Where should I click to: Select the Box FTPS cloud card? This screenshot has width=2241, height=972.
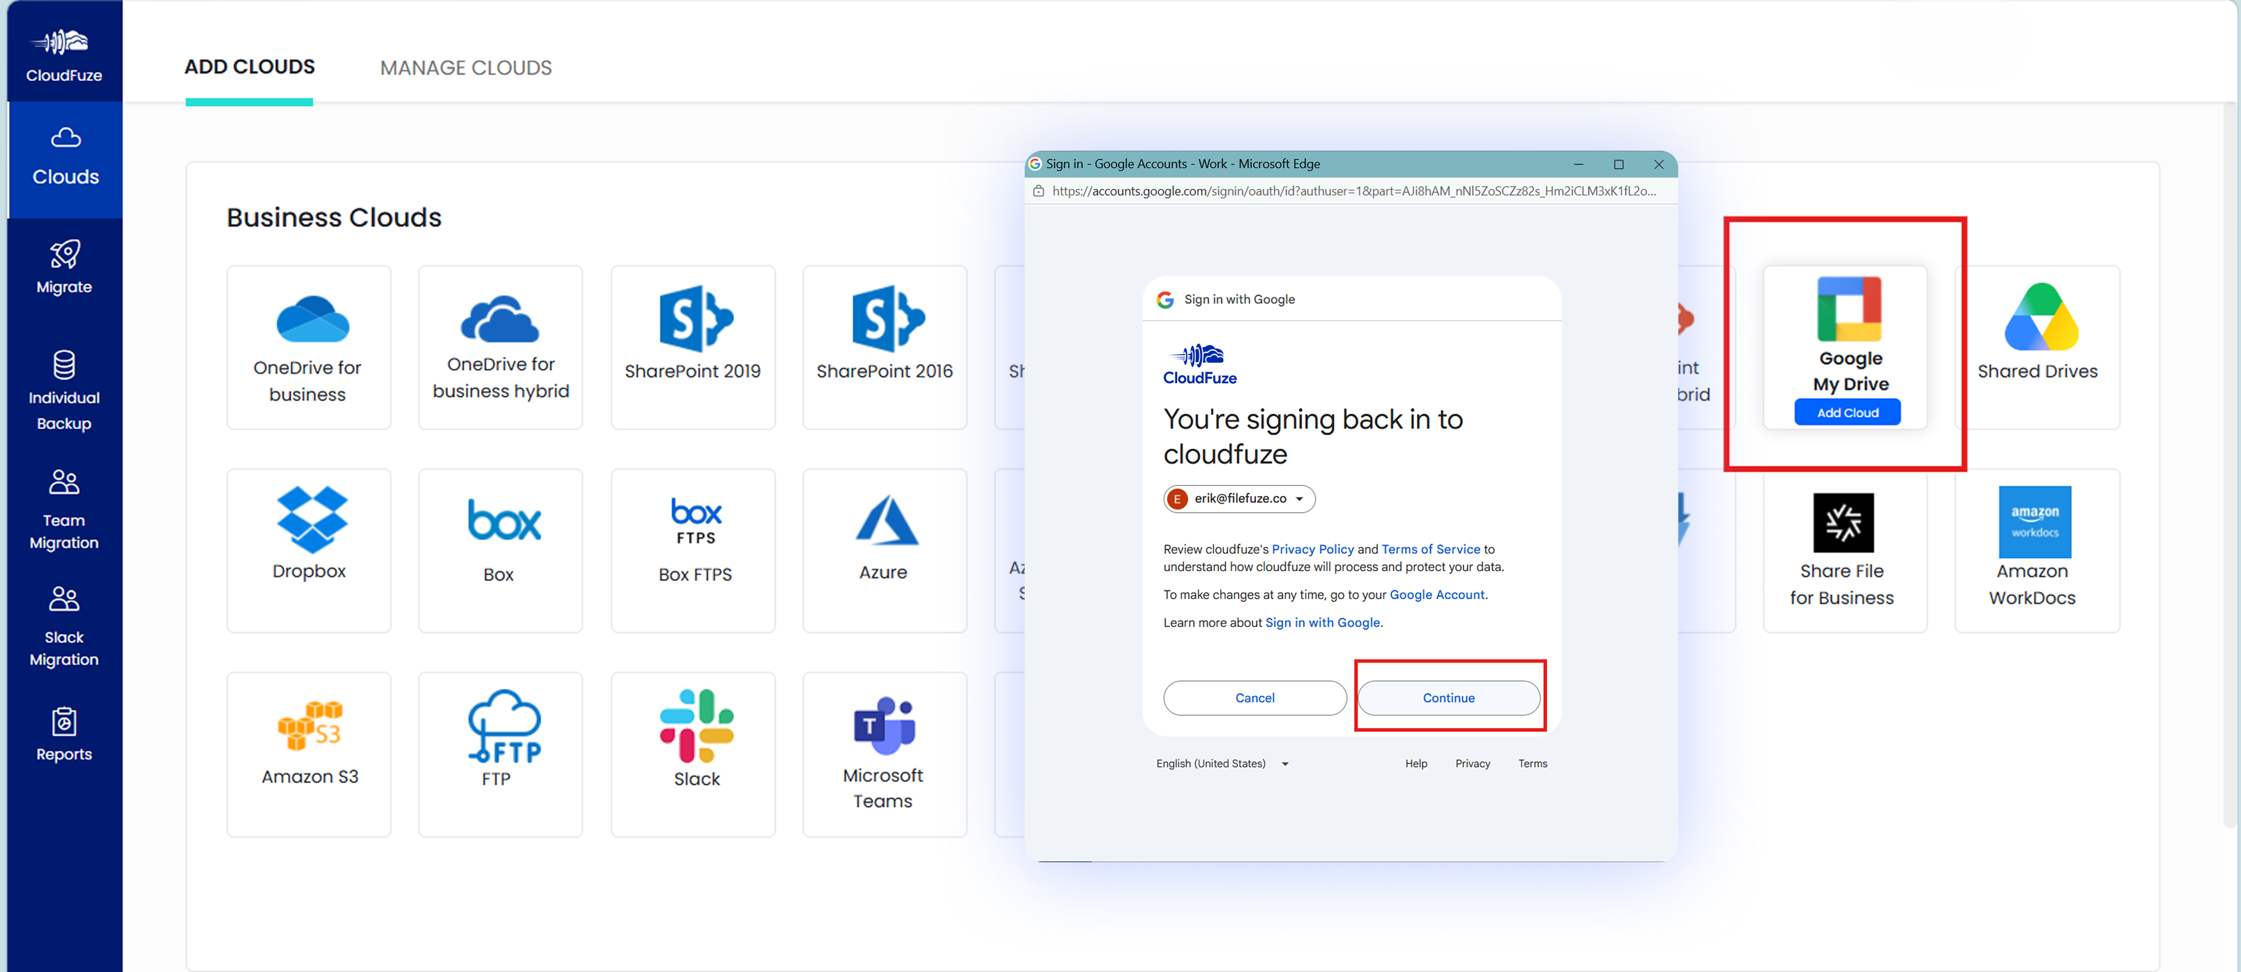click(693, 551)
